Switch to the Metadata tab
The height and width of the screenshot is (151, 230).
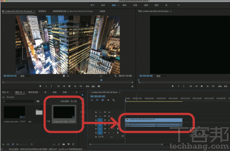coord(102,11)
